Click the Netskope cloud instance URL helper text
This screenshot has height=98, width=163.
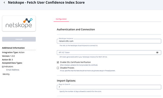(79, 45)
